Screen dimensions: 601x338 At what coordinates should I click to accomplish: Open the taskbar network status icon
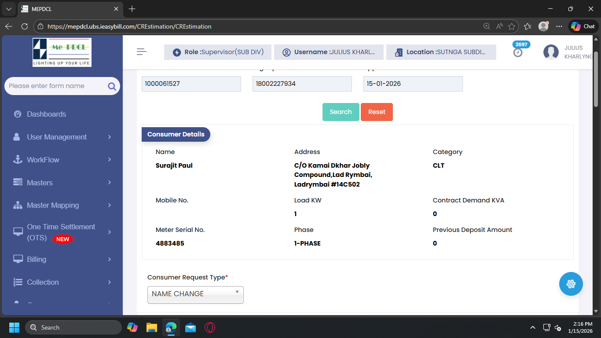(x=546, y=327)
